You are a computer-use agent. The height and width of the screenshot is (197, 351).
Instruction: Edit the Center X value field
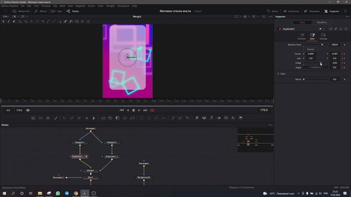click(x=311, y=54)
